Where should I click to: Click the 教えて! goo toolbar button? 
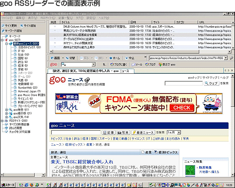(167, 64)
